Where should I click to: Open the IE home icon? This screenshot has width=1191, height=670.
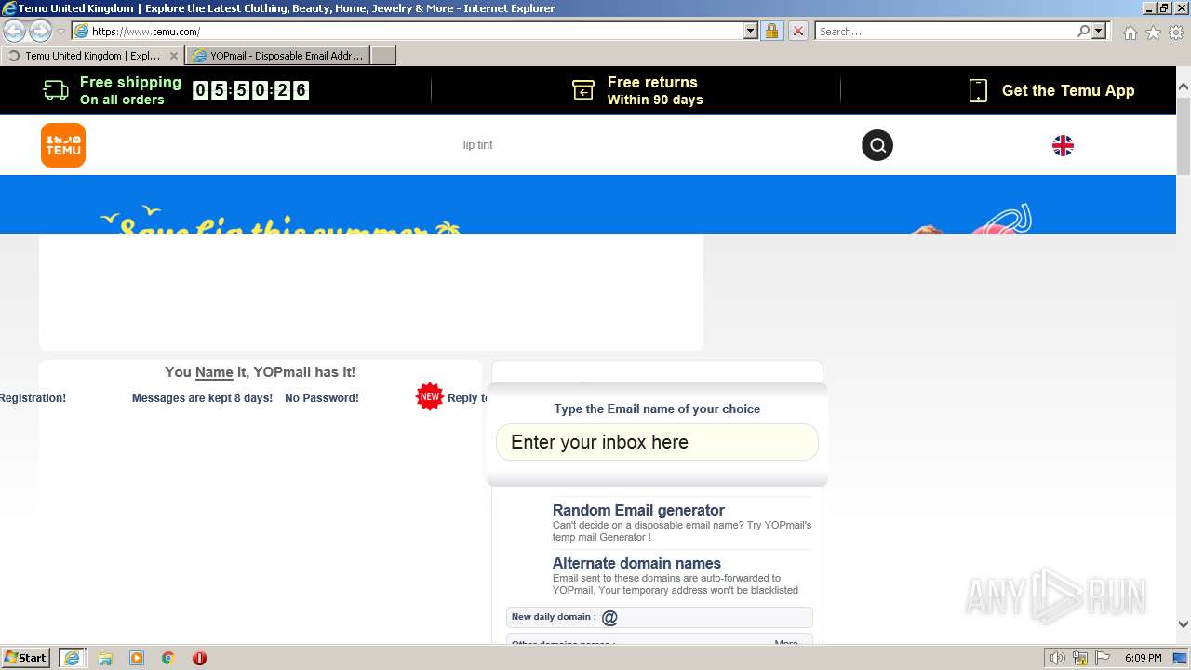click(x=1130, y=33)
